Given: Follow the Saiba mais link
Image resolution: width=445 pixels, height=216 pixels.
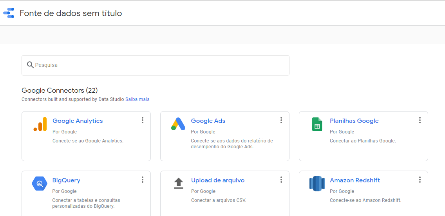Looking at the screenshot, I should pyautogui.click(x=137, y=99).
